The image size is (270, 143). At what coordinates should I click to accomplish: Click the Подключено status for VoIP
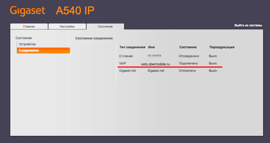pyautogui.click(x=189, y=63)
